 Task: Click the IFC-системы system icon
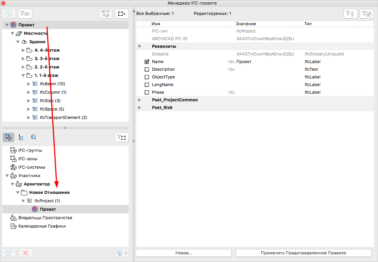coord(13,167)
